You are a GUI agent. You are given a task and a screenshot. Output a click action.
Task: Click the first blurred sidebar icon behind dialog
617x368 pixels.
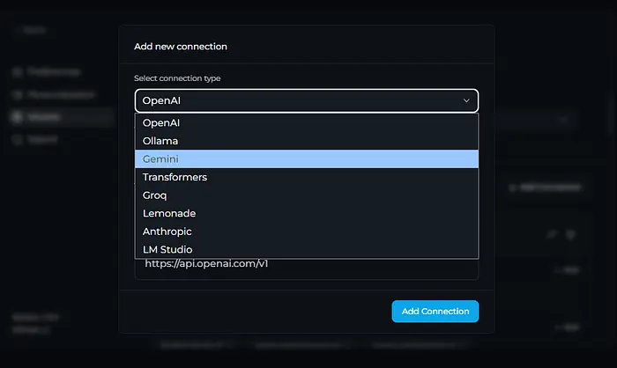coord(18,71)
